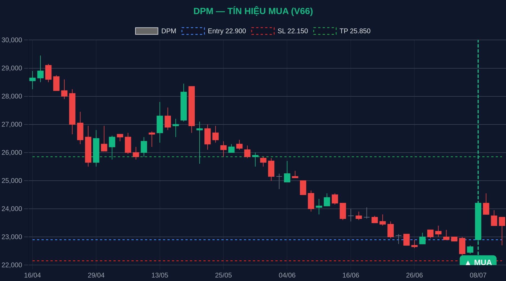Toggle the DPM candlestick series in legend
The image size is (506, 281).
tap(156, 31)
